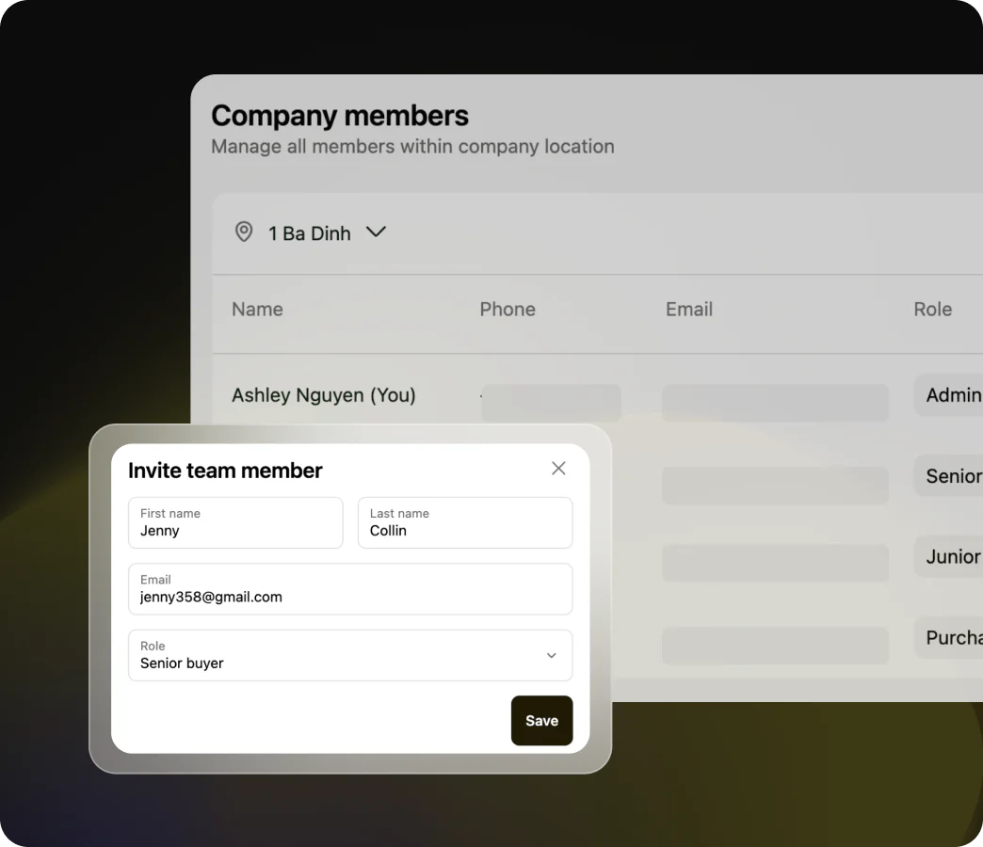Sort by the Name column header
This screenshot has height=847, width=983.
257,310
